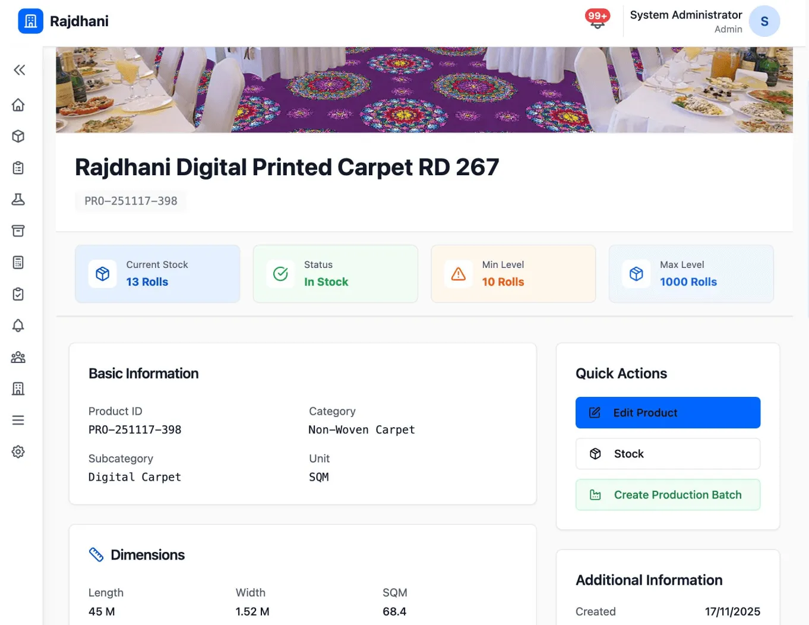Click the SQM unit value

point(319,477)
